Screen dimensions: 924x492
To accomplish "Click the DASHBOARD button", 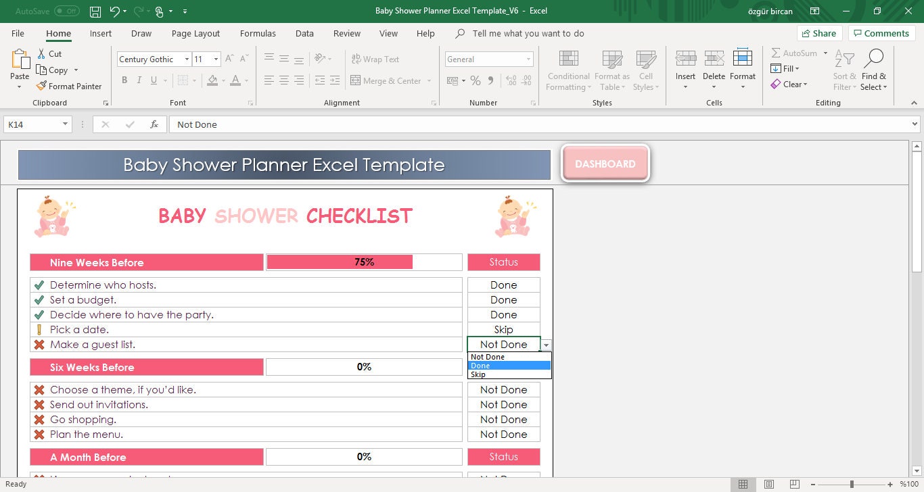I will (x=605, y=163).
